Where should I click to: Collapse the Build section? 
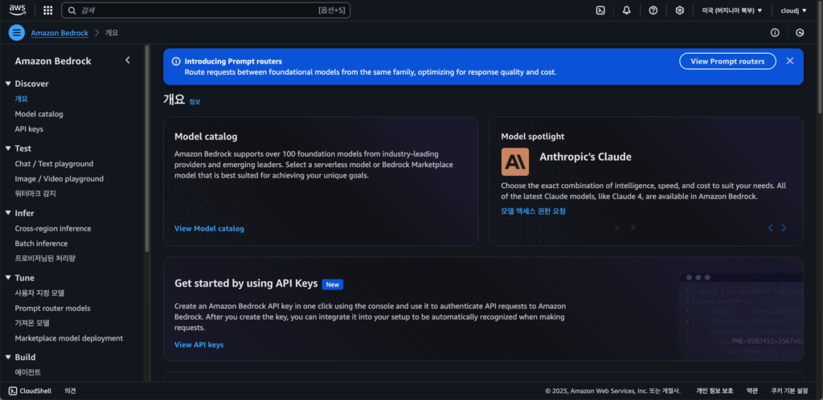point(8,357)
